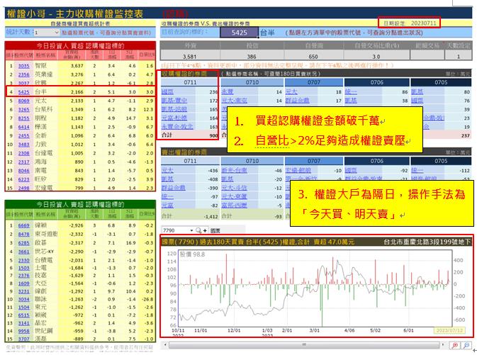Screen dimensions: 477x355
Task: Open stock code 1609 大亞 link
Action: pyautogui.click(x=23, y=283)
